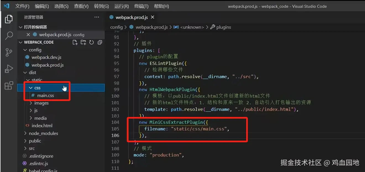The width and height of the screenshot is (365, 172).
Task: Open main.css file in tree
Action: (46, 95)
